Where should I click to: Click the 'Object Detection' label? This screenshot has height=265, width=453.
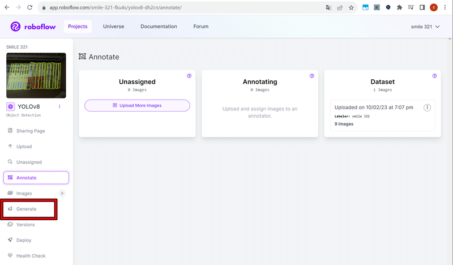[x=23, y=115]
